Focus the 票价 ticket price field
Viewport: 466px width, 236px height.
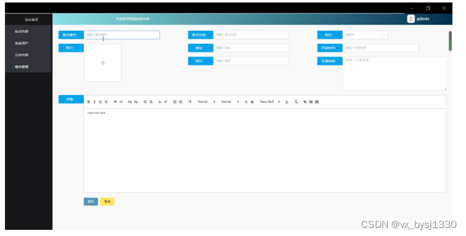[251, 61]
